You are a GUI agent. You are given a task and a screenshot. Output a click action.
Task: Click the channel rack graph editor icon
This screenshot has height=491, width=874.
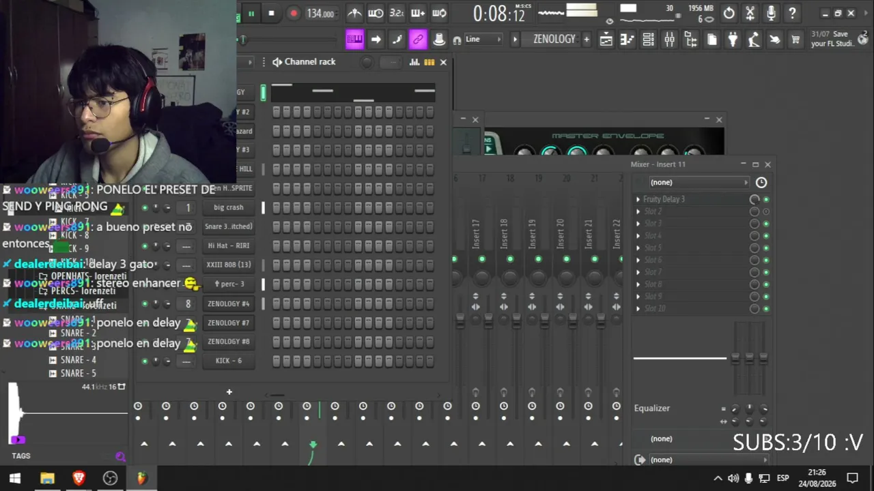coord(414,62)
